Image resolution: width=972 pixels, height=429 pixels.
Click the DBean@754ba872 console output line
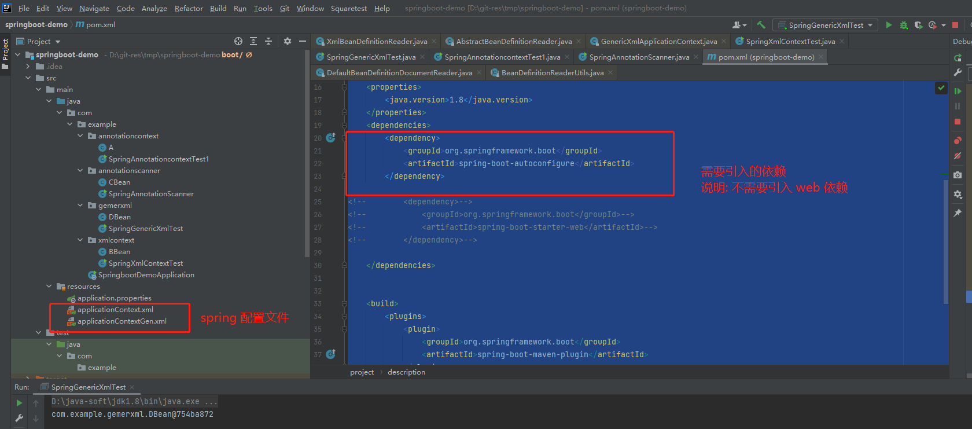pyautogui.click(x=132, y=414)
